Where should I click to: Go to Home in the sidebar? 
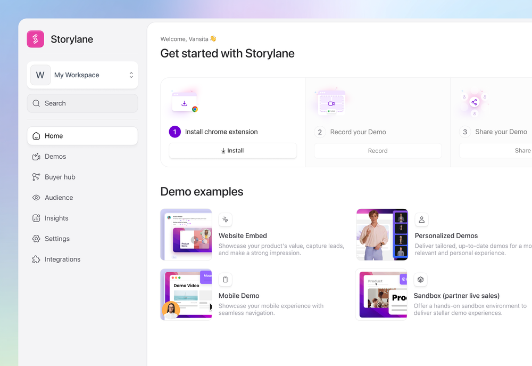tap(82, 136)
